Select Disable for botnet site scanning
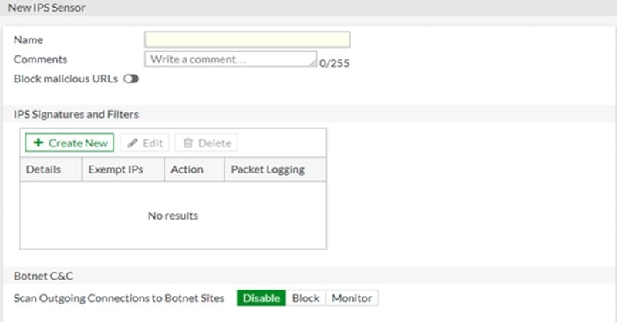Viewport: 617px width, 322px height. [x=261, y=298]
